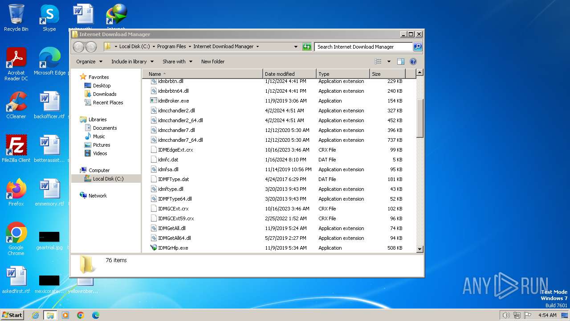The height and width of the screenshot is (321, 570).
Task: Open the view options dropdown arrow
Action: click(x=389, y=62)
